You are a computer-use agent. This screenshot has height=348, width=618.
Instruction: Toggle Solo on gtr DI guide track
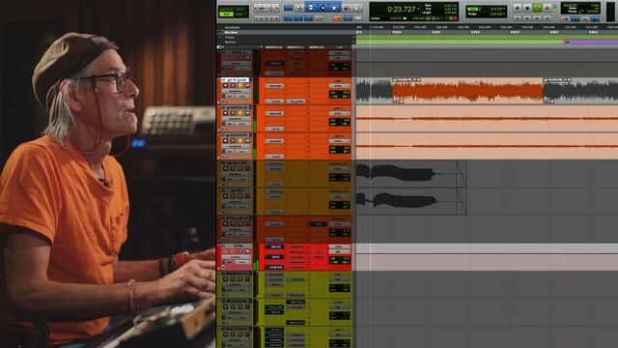point(240,86)
